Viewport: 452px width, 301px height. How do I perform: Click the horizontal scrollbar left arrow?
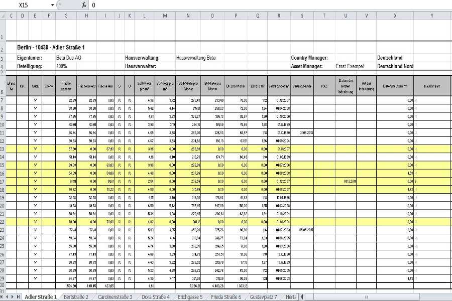(302, 296)
